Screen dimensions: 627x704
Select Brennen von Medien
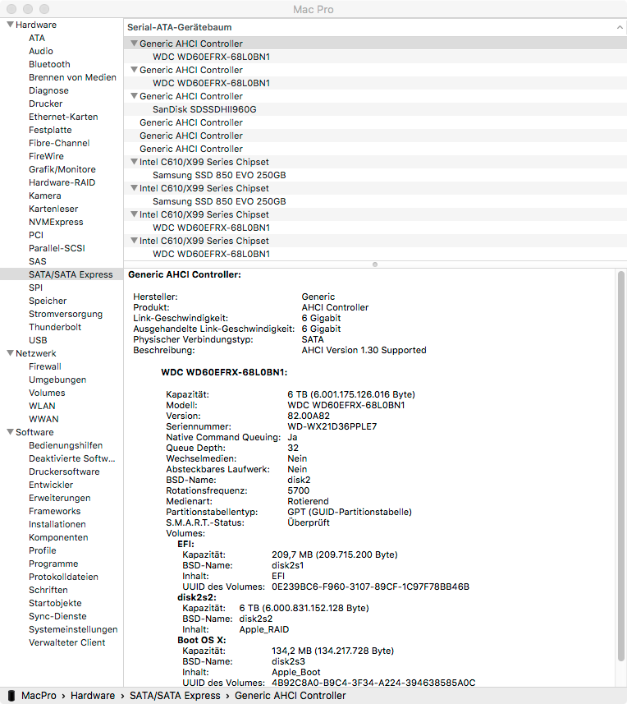pyautogui.click(x=72, y=77)
